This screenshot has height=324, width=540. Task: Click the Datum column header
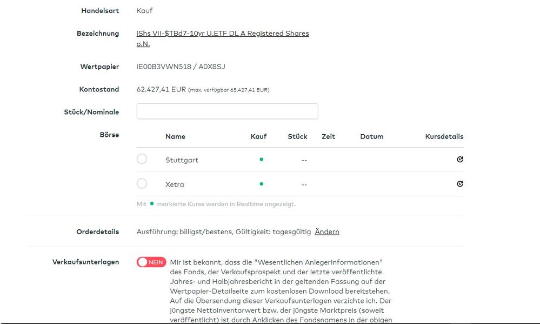coord(372,136)
